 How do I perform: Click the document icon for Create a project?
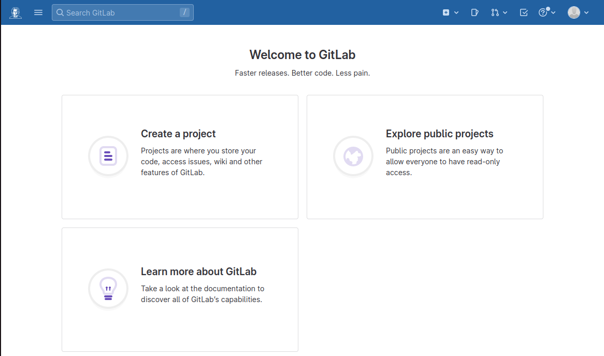pos(108,156)
